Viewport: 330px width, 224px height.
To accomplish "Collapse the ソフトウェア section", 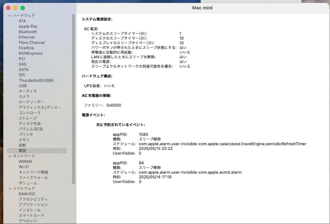I will 10,189.
